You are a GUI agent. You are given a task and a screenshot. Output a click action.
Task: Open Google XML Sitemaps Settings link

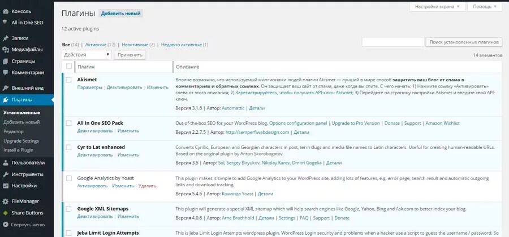coord(287,218)
